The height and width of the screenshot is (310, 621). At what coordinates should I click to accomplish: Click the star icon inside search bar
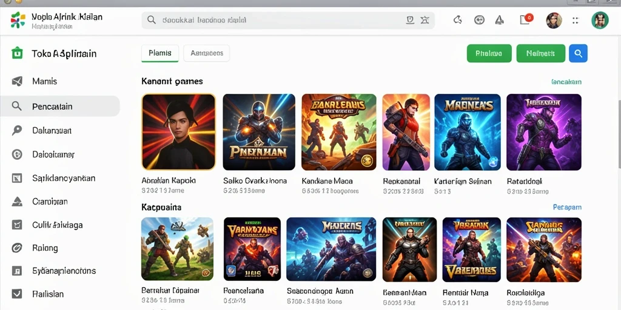pos(424,20)
